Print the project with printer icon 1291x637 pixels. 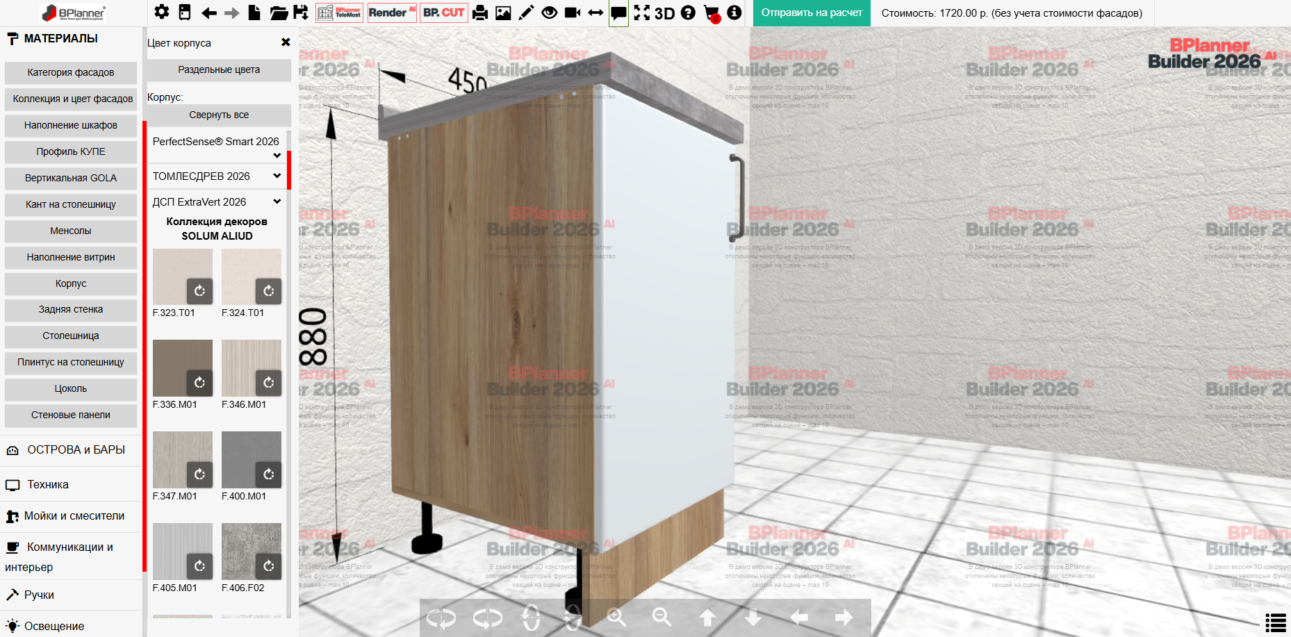(x=480, y=13)
